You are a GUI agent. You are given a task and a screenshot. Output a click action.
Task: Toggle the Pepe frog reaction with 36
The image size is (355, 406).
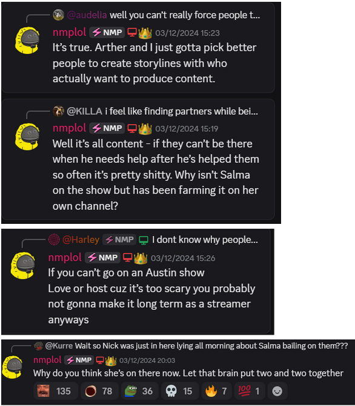coord(140,391)
